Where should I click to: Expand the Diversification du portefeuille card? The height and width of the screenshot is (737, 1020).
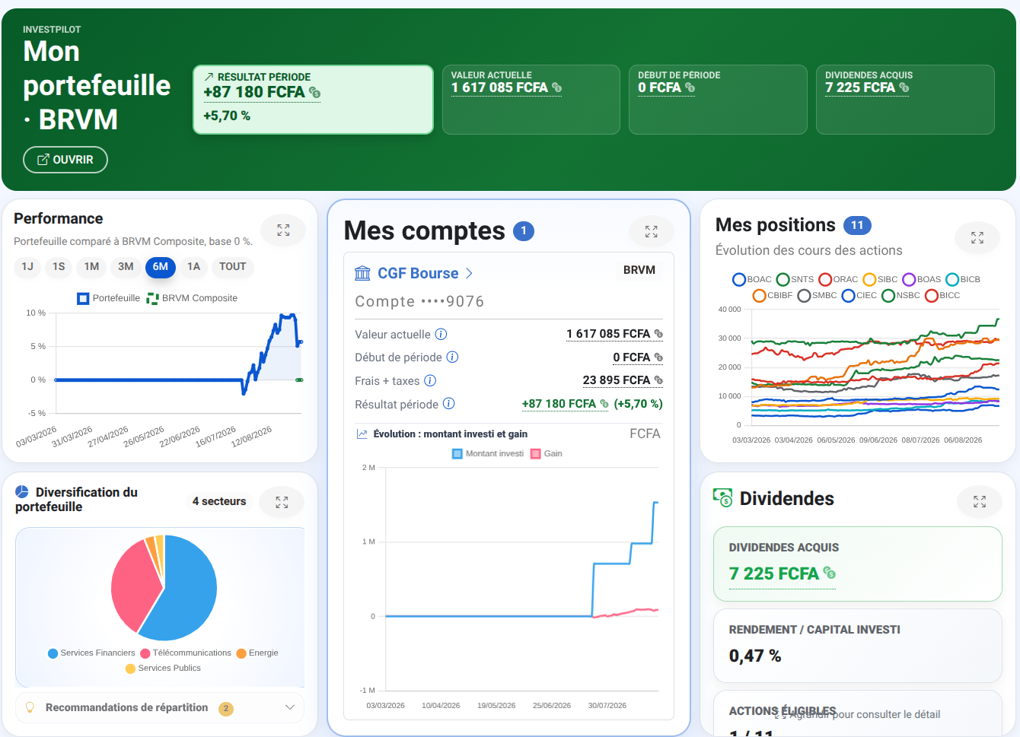pos(282,502)
